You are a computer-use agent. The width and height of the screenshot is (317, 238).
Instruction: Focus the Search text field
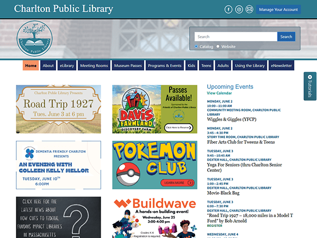[236, 36]
